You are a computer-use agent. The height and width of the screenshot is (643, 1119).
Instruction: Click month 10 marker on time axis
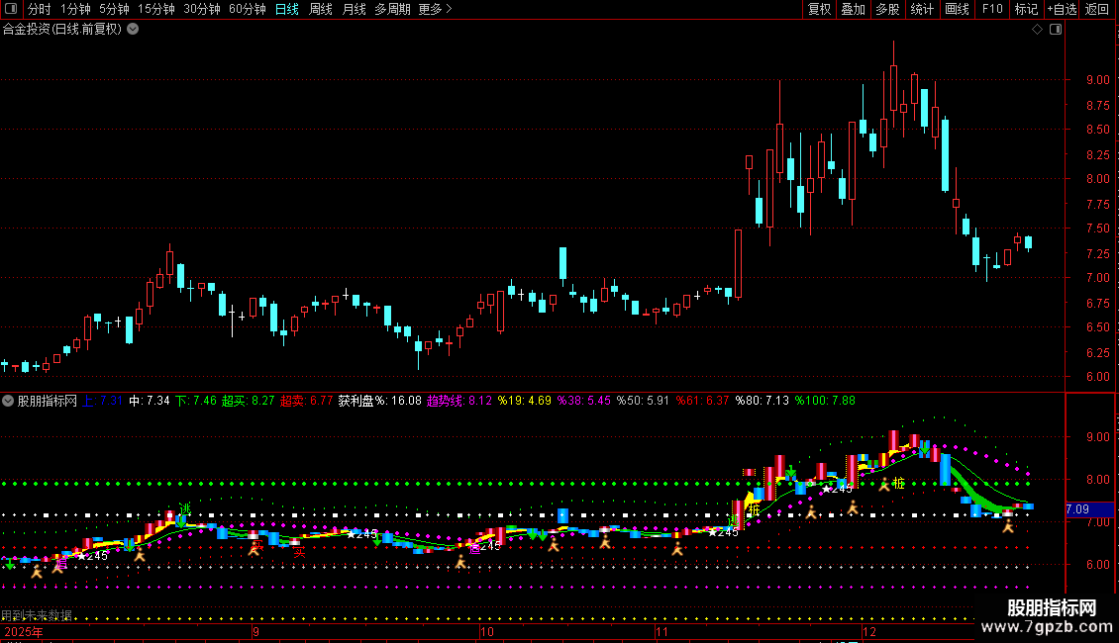click(x=486, y=631)
